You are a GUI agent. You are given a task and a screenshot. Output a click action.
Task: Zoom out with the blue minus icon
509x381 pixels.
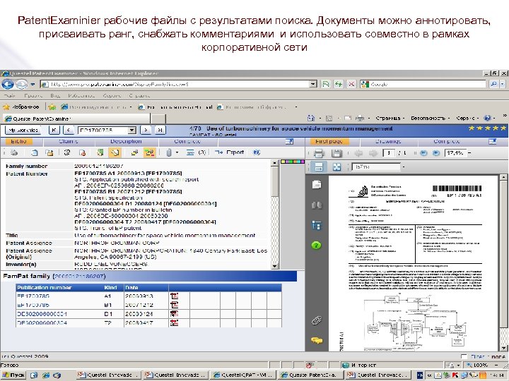pos(423,153)
